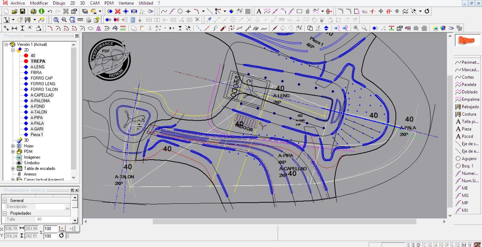Collapse the General properties section
Screen dimensions: 482x247
click(x=5, y=200)
